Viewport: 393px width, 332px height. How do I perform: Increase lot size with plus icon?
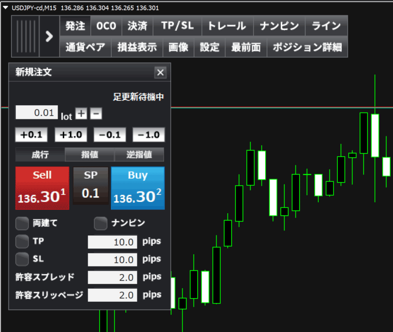(81, 114)
